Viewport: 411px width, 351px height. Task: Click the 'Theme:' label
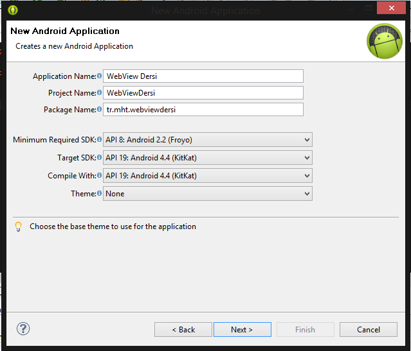click(84, 194)
